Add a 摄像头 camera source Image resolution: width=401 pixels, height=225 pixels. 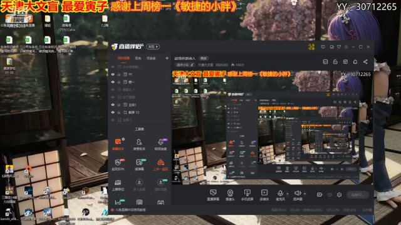[x=230, y=195]
